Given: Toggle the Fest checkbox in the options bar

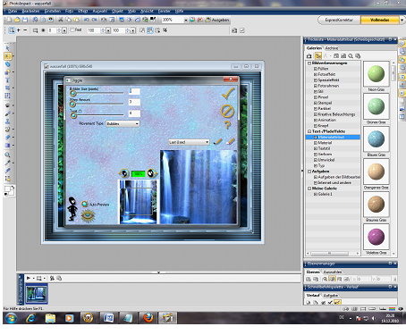Looking at the screenshot, I should 72,30.
